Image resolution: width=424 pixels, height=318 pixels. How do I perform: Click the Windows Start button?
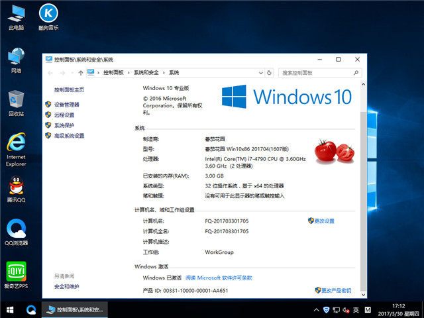point(10,310)
